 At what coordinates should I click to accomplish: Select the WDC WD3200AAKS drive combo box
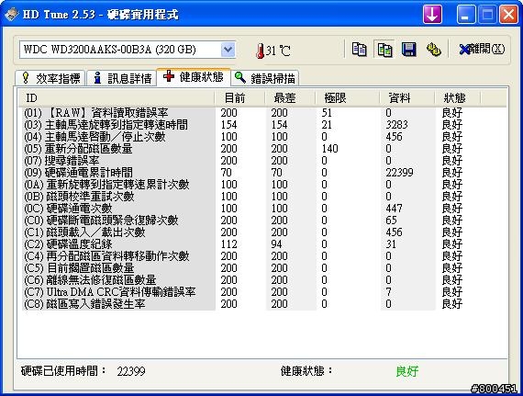pos(128,50)
